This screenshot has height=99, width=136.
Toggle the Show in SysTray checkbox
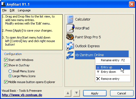[6, 65]
